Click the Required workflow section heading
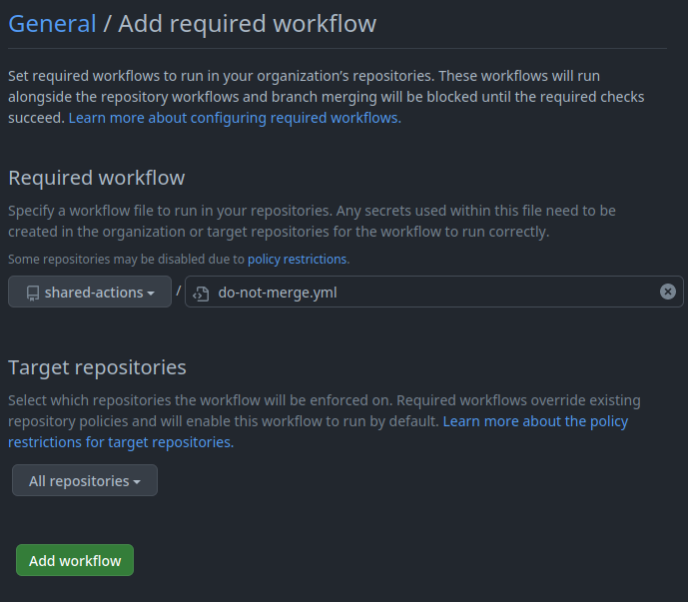 [97, 178]
